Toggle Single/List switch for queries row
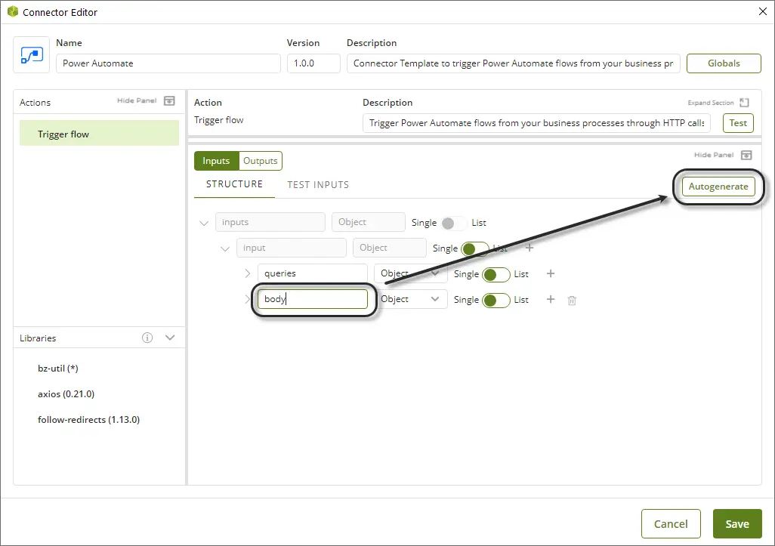Screen dimensions: 775x546 point(496,274)
